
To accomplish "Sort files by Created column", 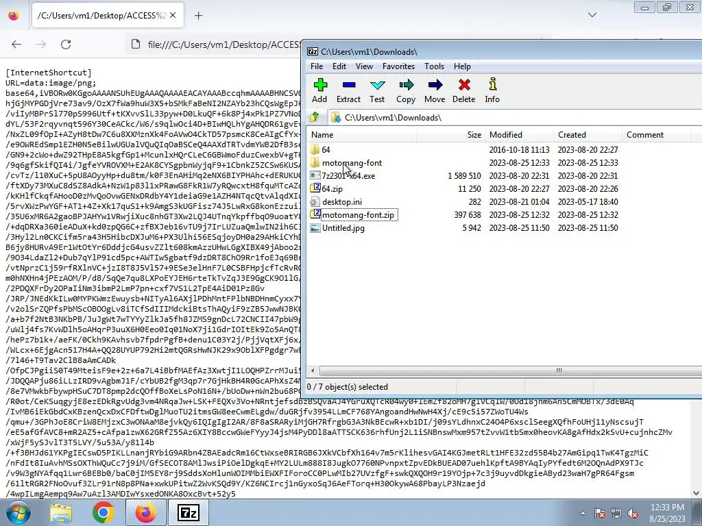I will (x=588, y=135).
